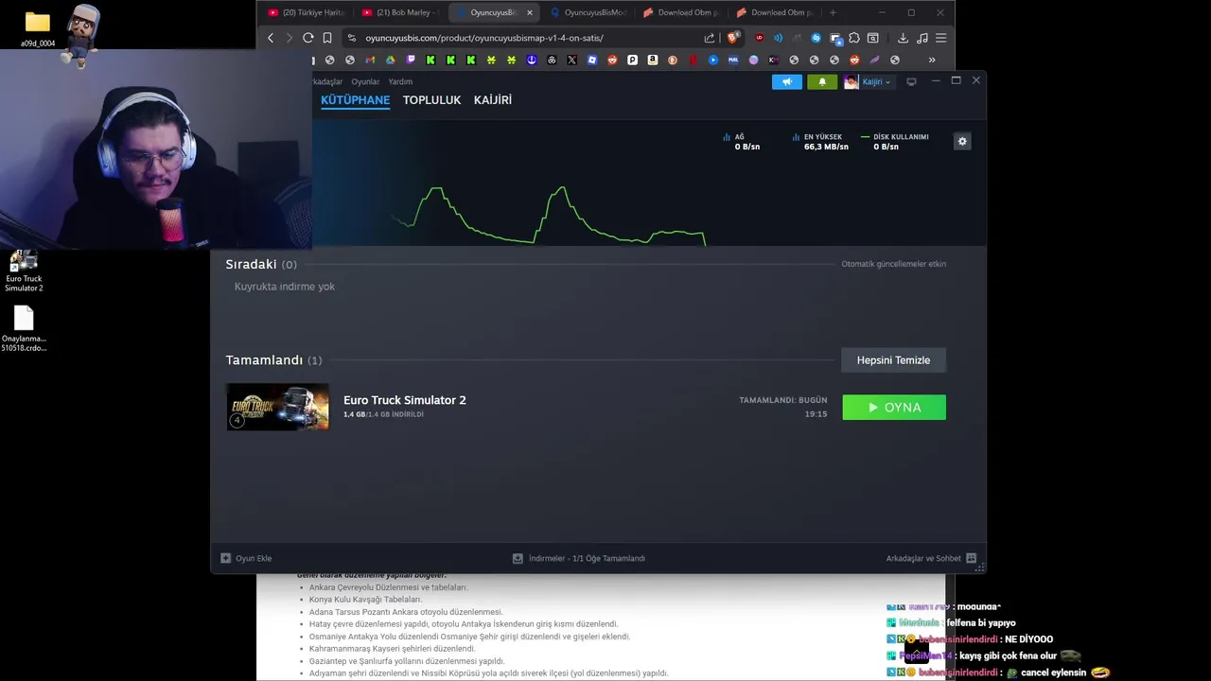The image size is (1211, 681).
Task: Click Oyun Ekle at bottom left
Action: (x=246, y=558)
